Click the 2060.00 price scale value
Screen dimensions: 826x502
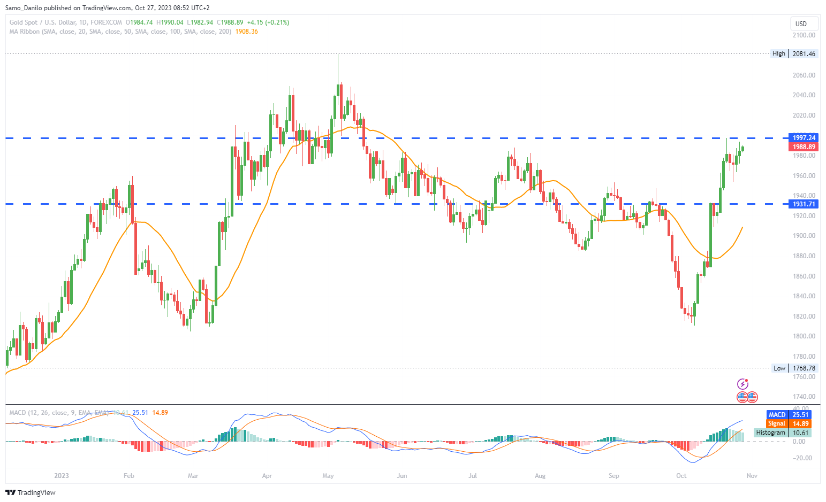(x=804, y=75)
